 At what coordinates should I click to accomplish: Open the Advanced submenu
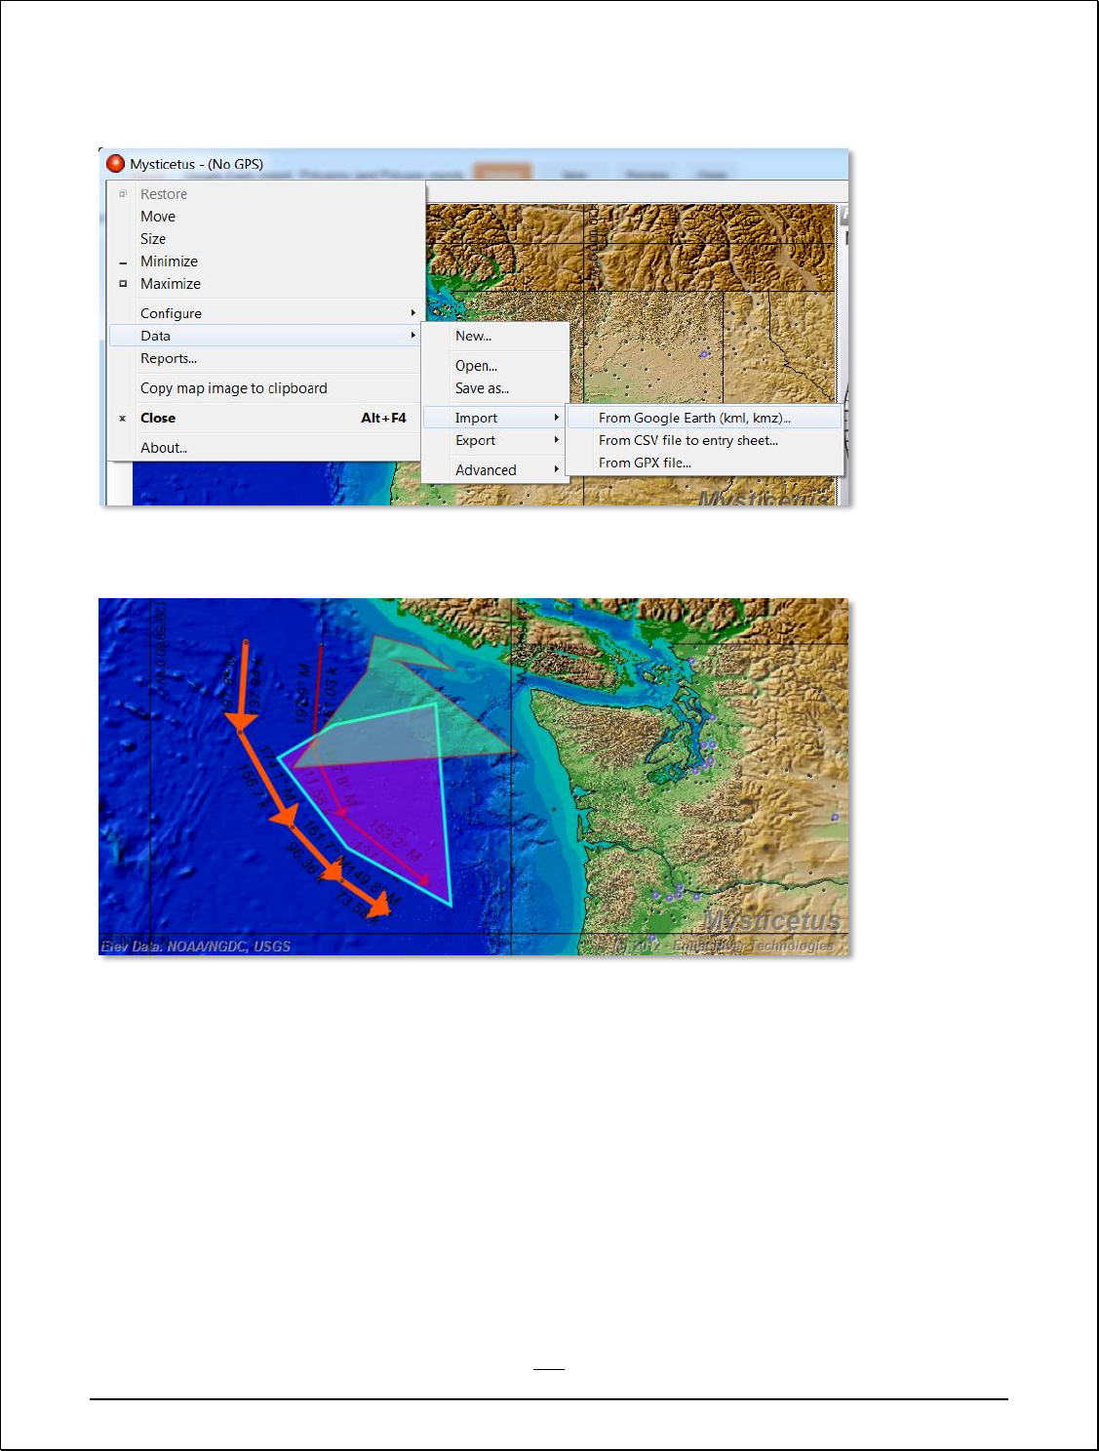[495, 470]
